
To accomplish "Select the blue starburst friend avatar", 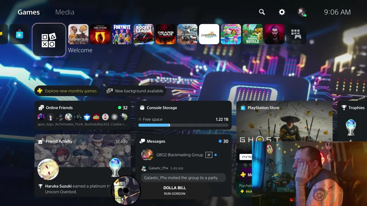I will pos(87,117).
